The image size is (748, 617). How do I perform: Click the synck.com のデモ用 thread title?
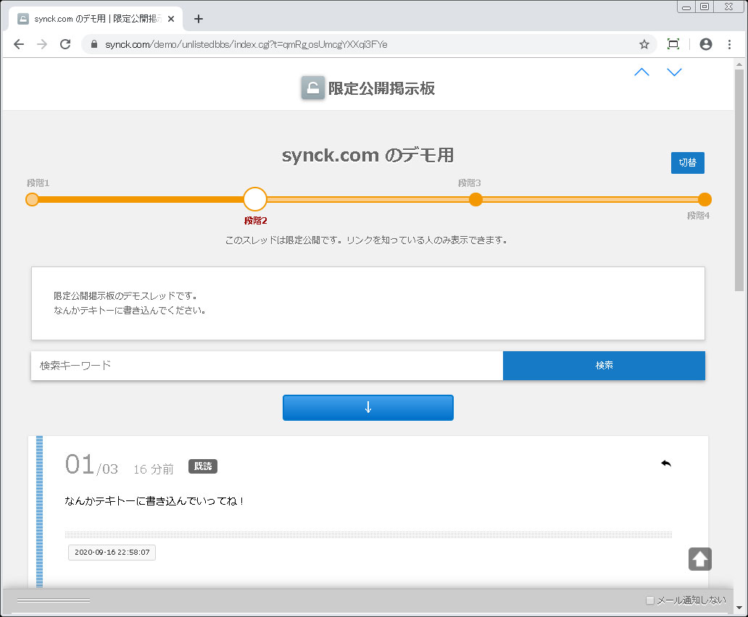point(367,155)
